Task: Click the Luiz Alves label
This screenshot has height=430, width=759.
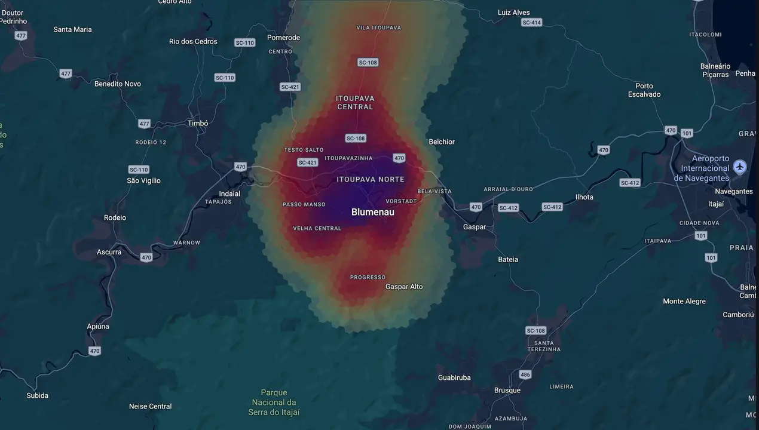Action: 513,13
